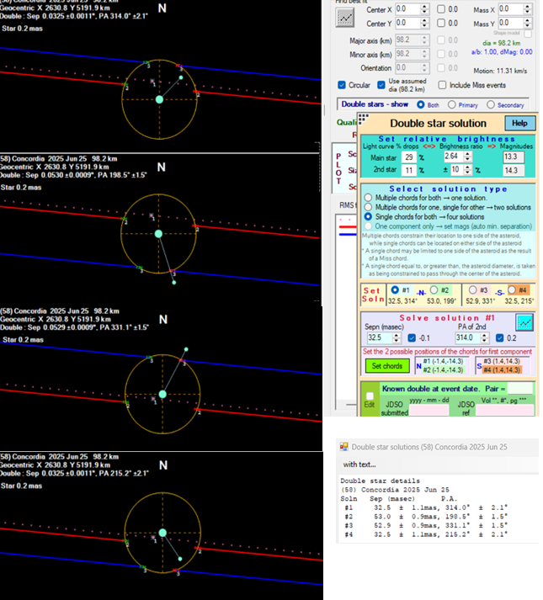Click the cyan Solve solution graph icon

click(x=524, y=322)
